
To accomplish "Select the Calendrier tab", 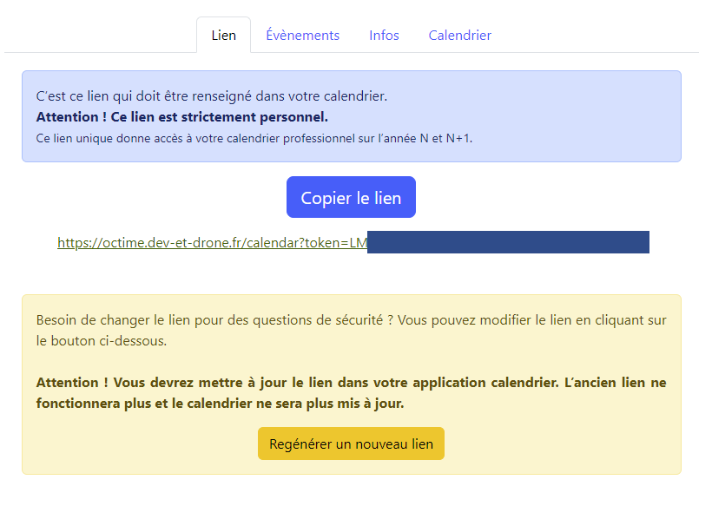I will pyautogui.click(x=459, y=36).
